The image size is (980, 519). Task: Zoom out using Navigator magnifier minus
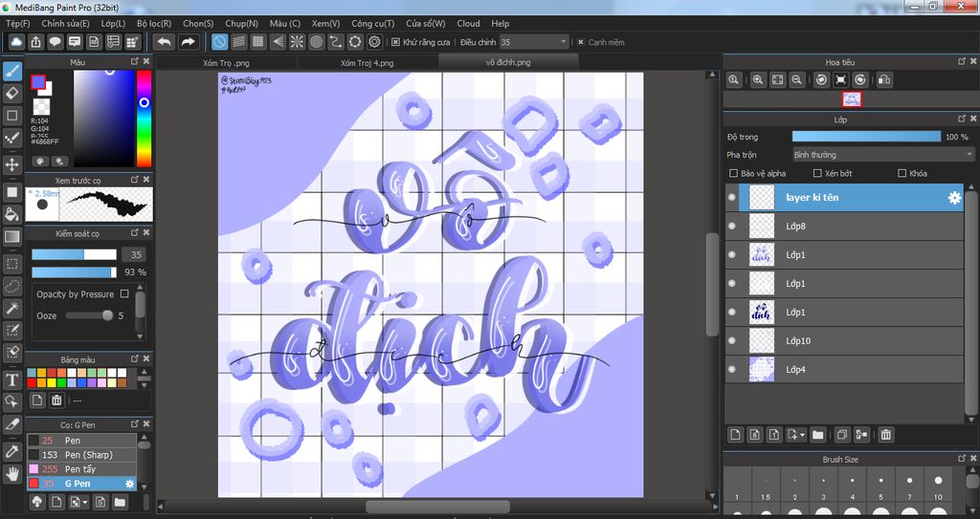point(797,79)
